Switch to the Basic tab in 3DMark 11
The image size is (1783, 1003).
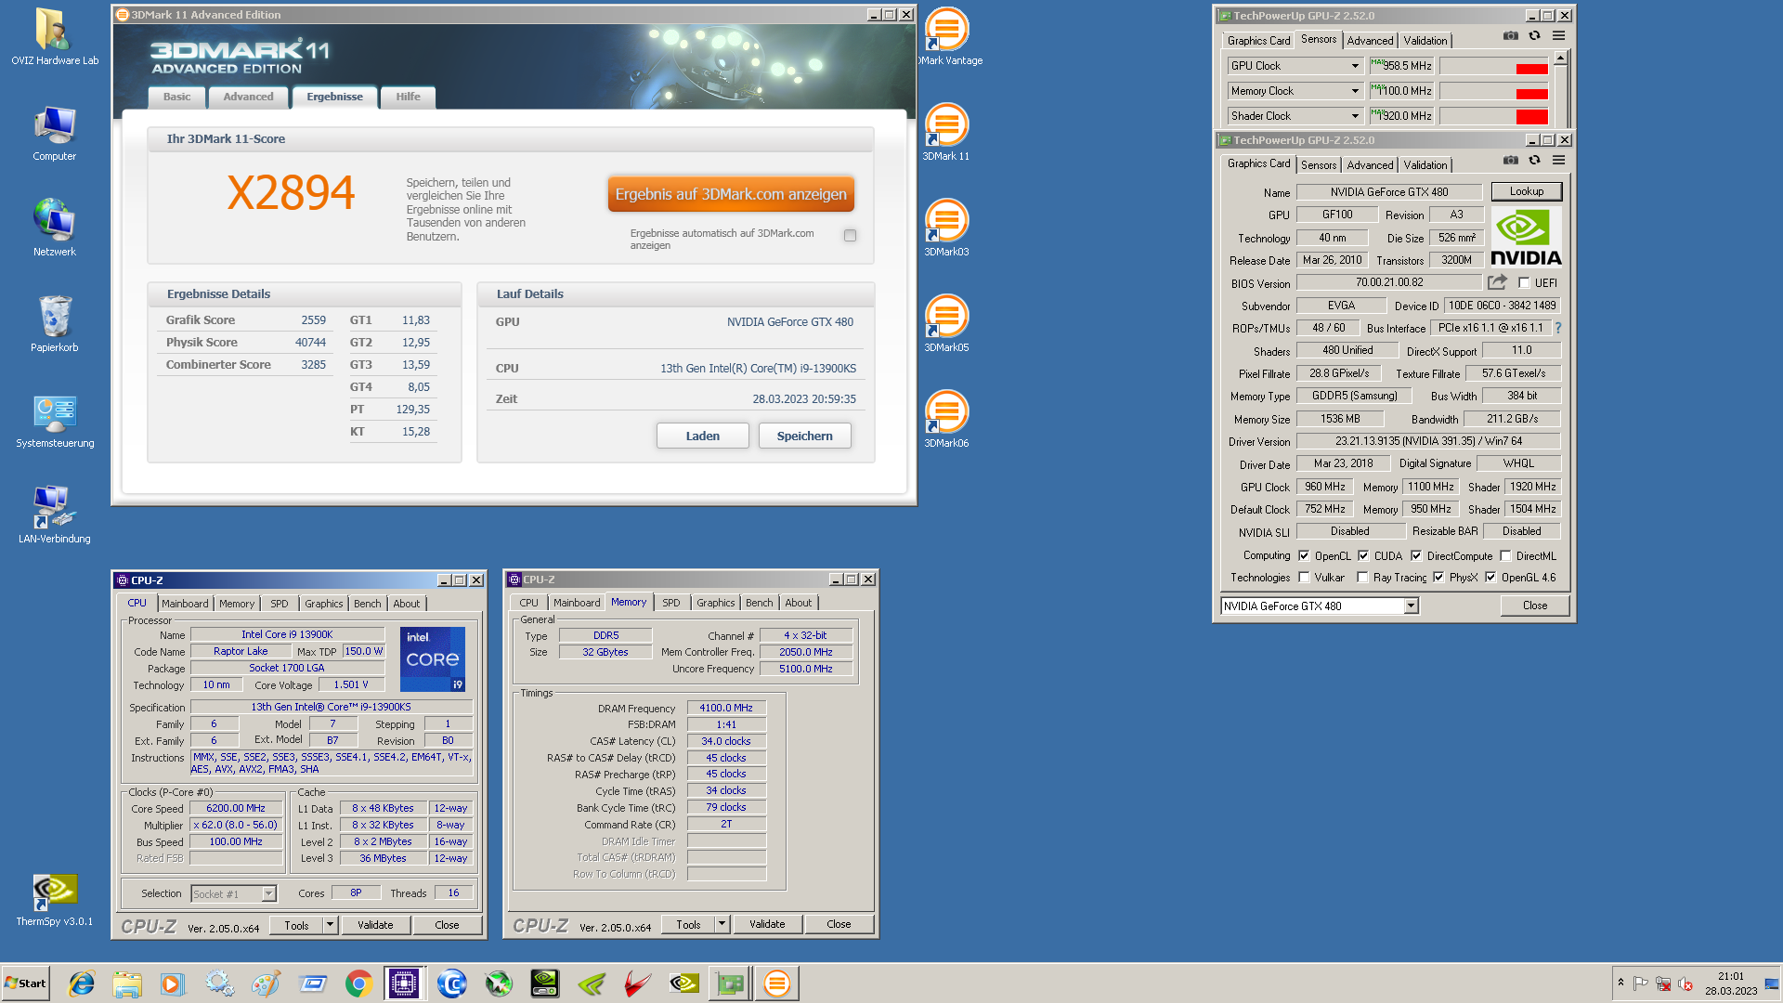176,97
